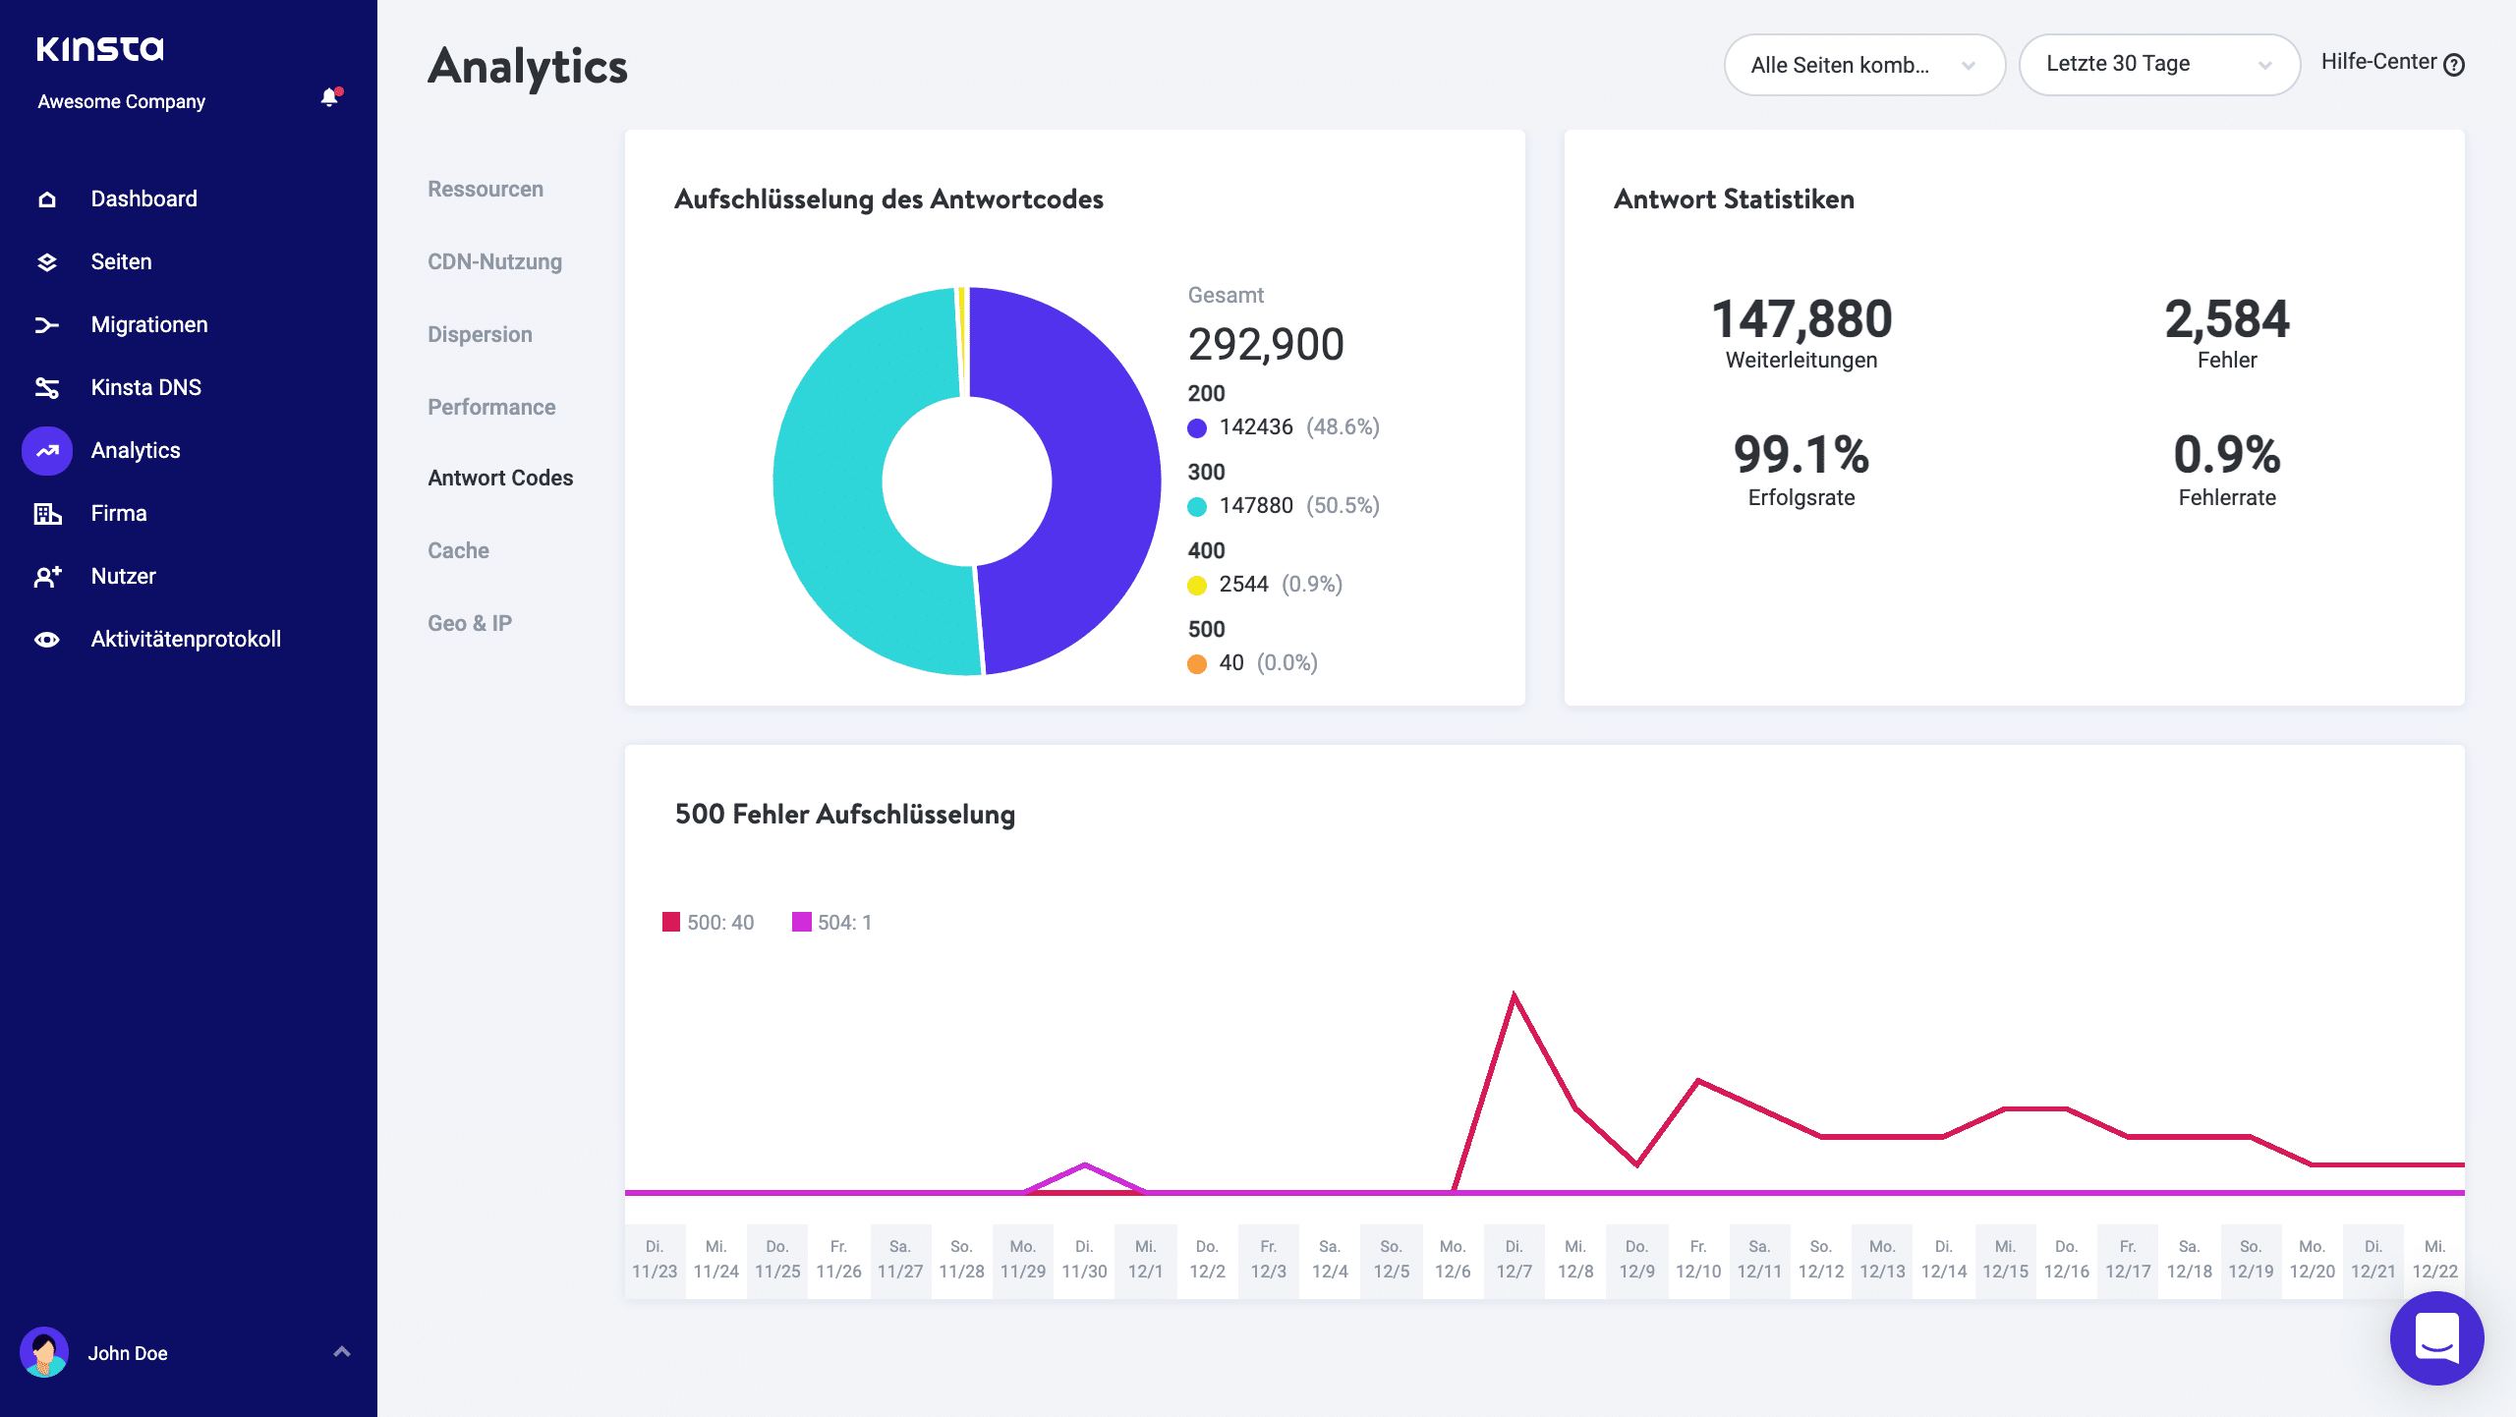Screen dimensions: 2516x1417
Task: Click the Ressourcen tab link
Action: pos(486,189)
